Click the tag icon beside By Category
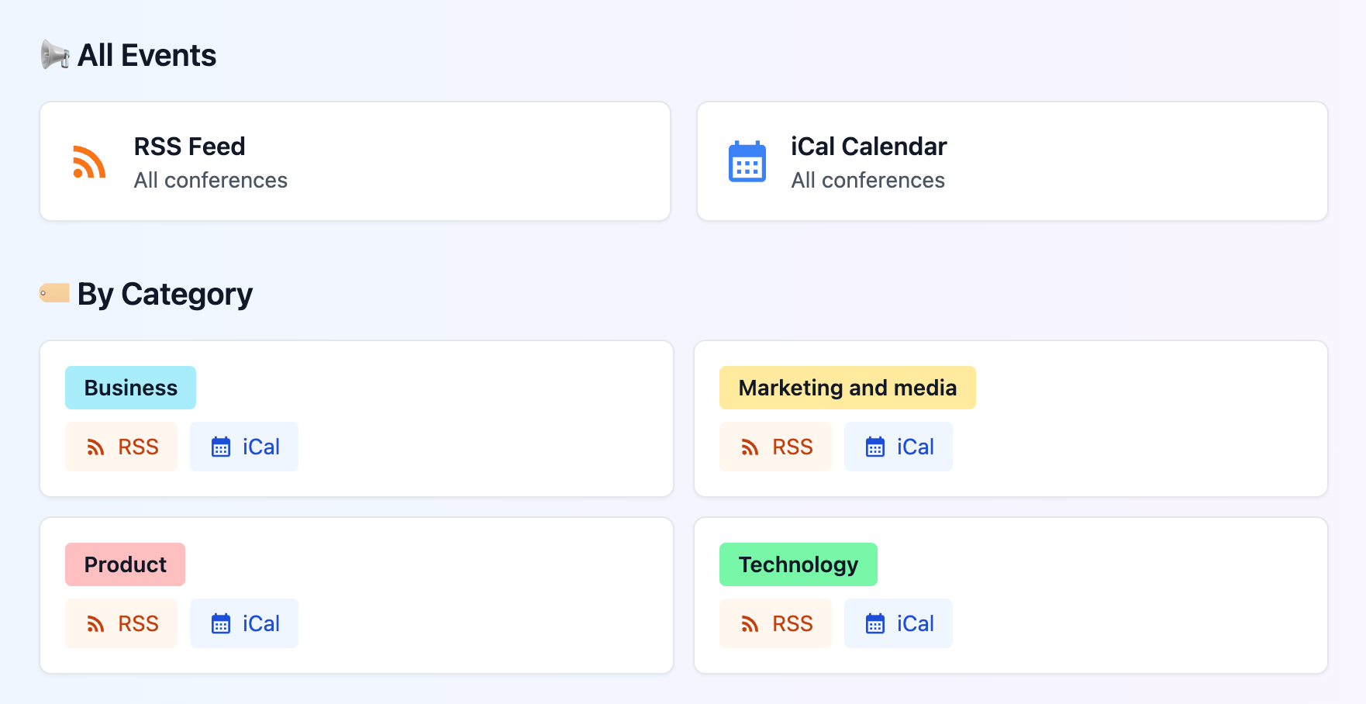The width and height of the screenshot is (1366, 704). point(55,293)
